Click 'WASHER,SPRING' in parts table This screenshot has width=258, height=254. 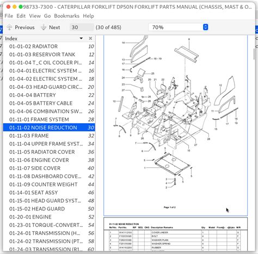click(x=161, y=244)
